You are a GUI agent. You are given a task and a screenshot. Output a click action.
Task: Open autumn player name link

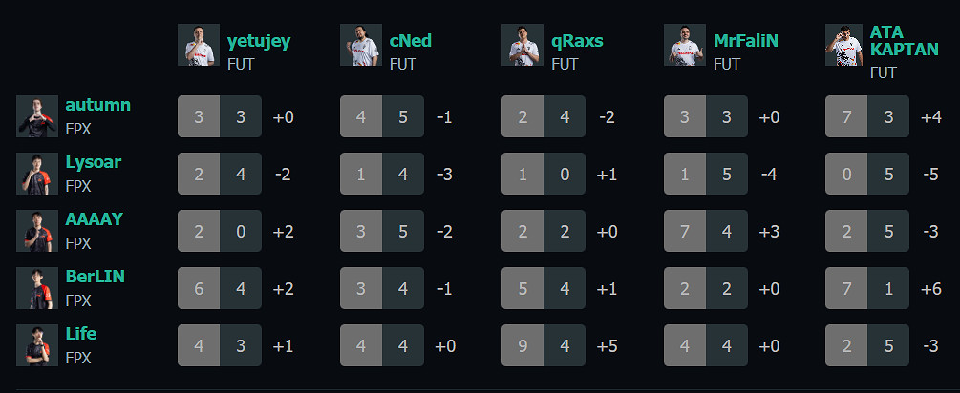(x=97, y=105)
